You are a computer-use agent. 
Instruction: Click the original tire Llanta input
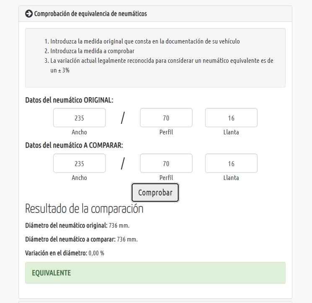click(x=231, y=118)
